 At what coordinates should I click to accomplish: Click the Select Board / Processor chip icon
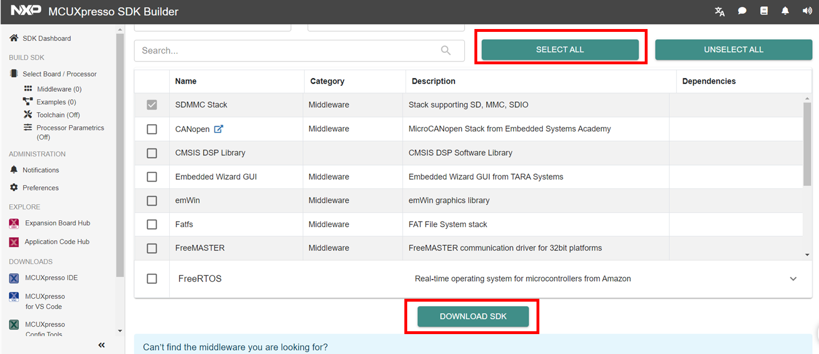click(x=14, y=73)
